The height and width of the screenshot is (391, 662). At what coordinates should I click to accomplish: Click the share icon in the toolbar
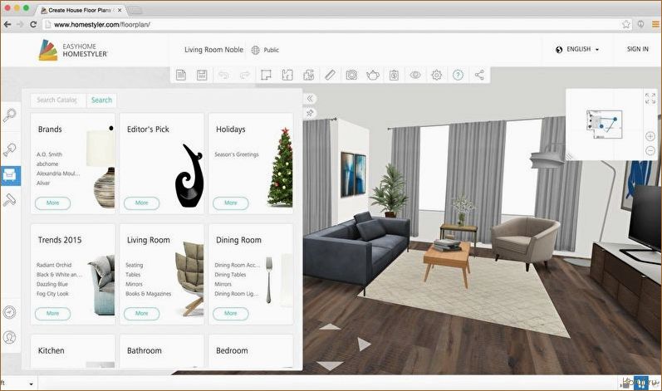[479, 75]
